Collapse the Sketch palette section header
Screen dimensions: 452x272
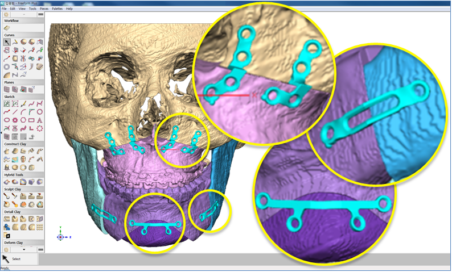[x=9, y=97]
